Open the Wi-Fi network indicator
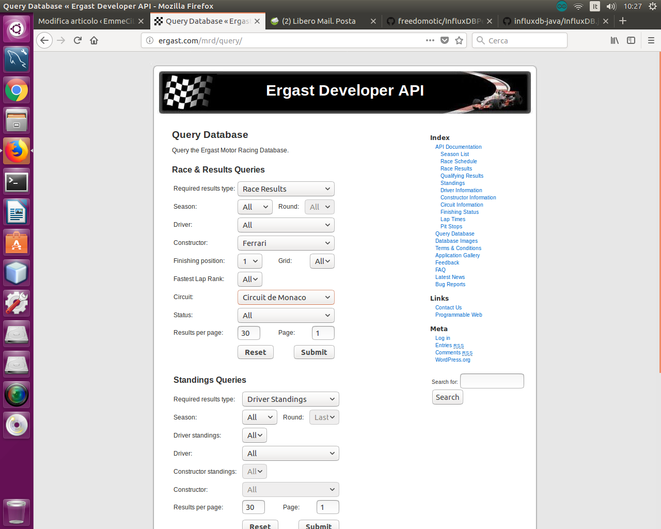 click(x=578, y=6)
